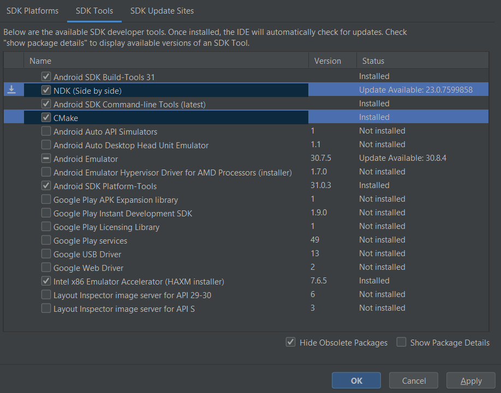Viewport: 501px width, 393px height.
Task: Enable Show Package Details
Action: pos(401,342)
